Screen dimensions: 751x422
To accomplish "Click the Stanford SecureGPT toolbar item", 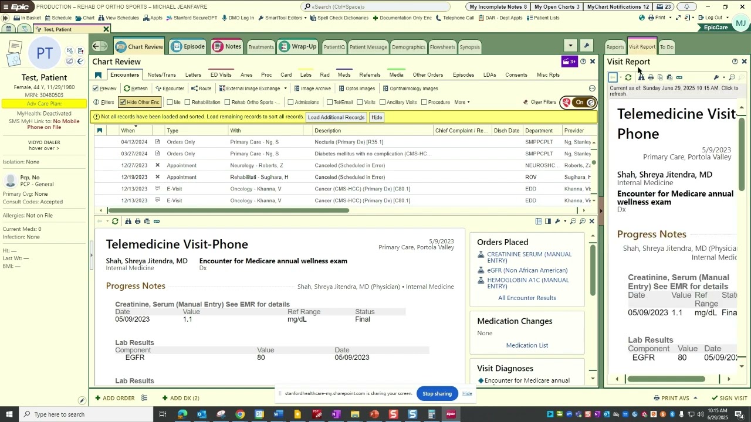I will (x=192, y=18).
